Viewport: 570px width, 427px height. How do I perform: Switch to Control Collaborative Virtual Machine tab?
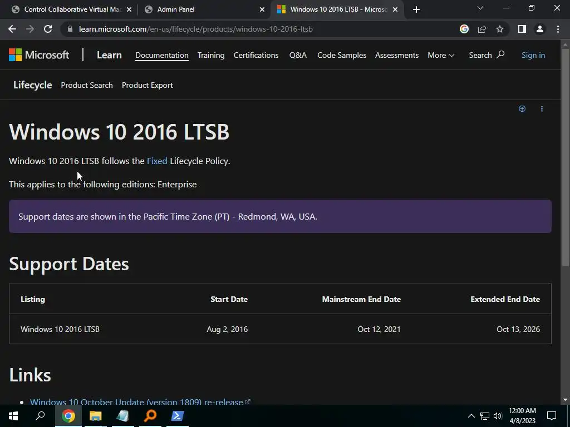(71, 9)
